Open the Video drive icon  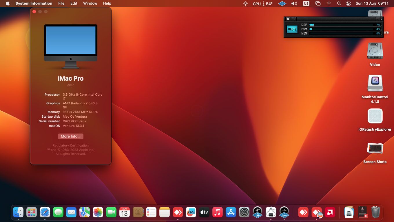[375, 51]
